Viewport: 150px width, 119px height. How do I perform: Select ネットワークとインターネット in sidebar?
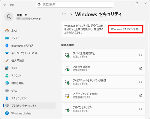pos(29,53)
